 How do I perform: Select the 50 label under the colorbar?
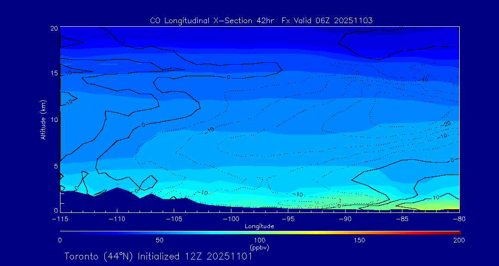[159, 240]
